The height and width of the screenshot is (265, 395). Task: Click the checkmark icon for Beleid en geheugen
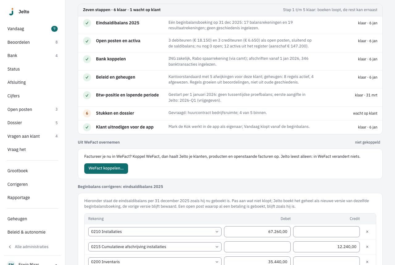87,77
